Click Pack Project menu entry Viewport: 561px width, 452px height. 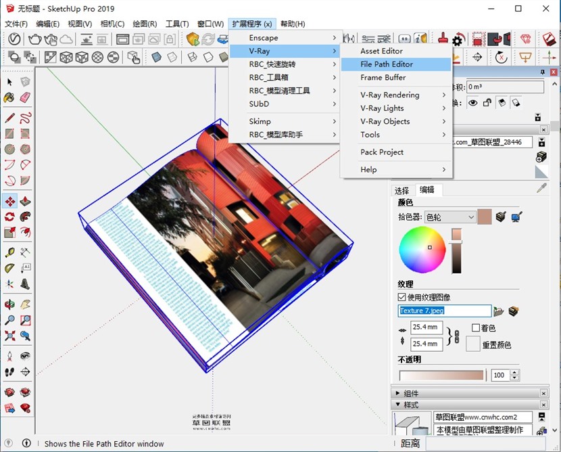tap(396, 152)
